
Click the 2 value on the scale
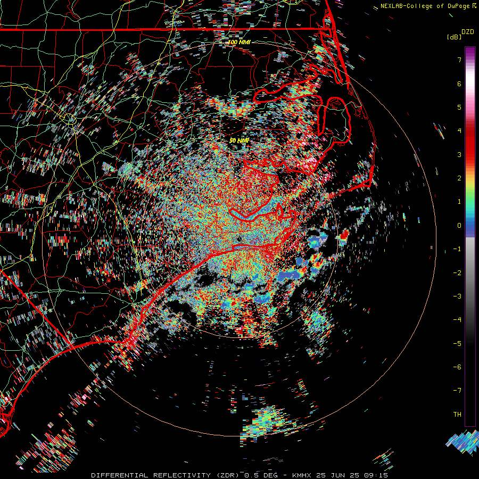coord(459,178)
